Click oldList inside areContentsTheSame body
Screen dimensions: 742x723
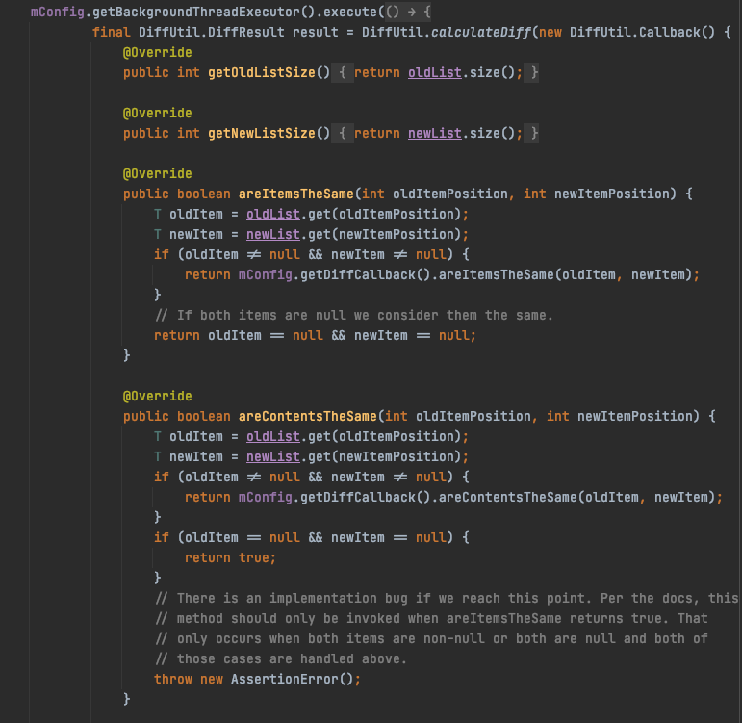273,436
